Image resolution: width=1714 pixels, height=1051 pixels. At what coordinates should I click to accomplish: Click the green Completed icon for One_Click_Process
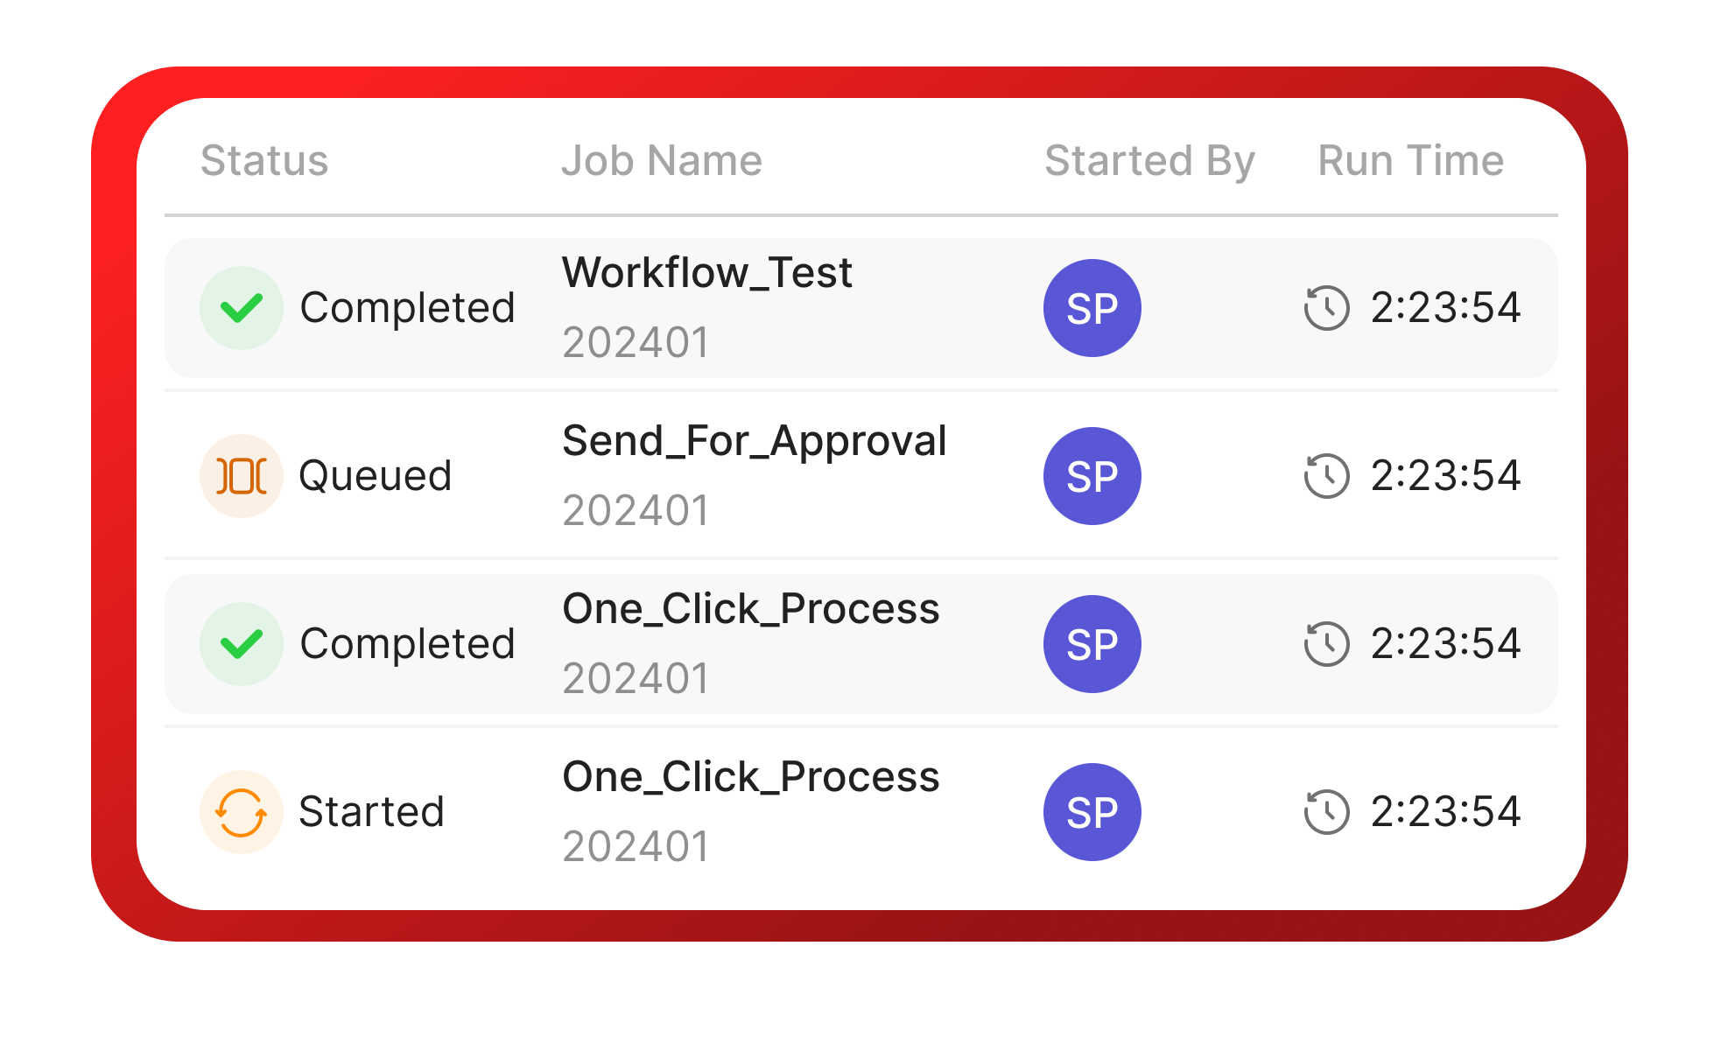[242, 643]
